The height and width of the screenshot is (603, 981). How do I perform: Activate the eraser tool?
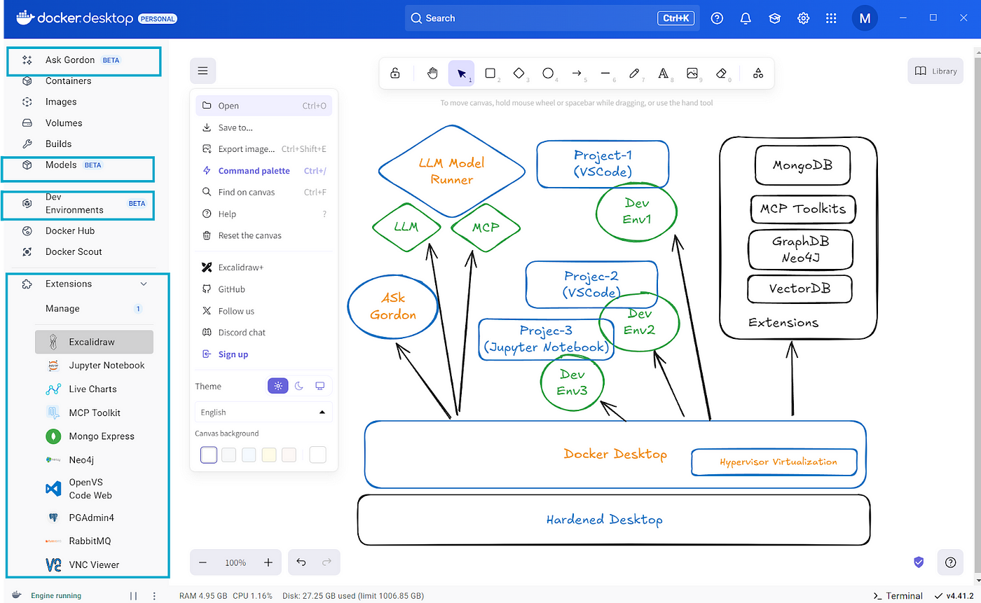721,73
